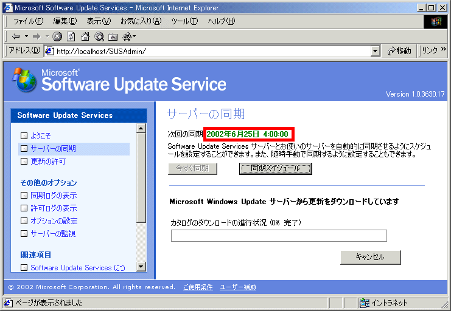This screenshot has width=451, height=311.
Task: Click the bullet icon beside 同期ログの表示
Action: (x=24, y=195)
